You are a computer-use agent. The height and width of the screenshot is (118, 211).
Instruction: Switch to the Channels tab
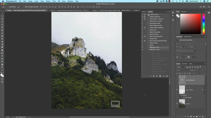point(184,64)
